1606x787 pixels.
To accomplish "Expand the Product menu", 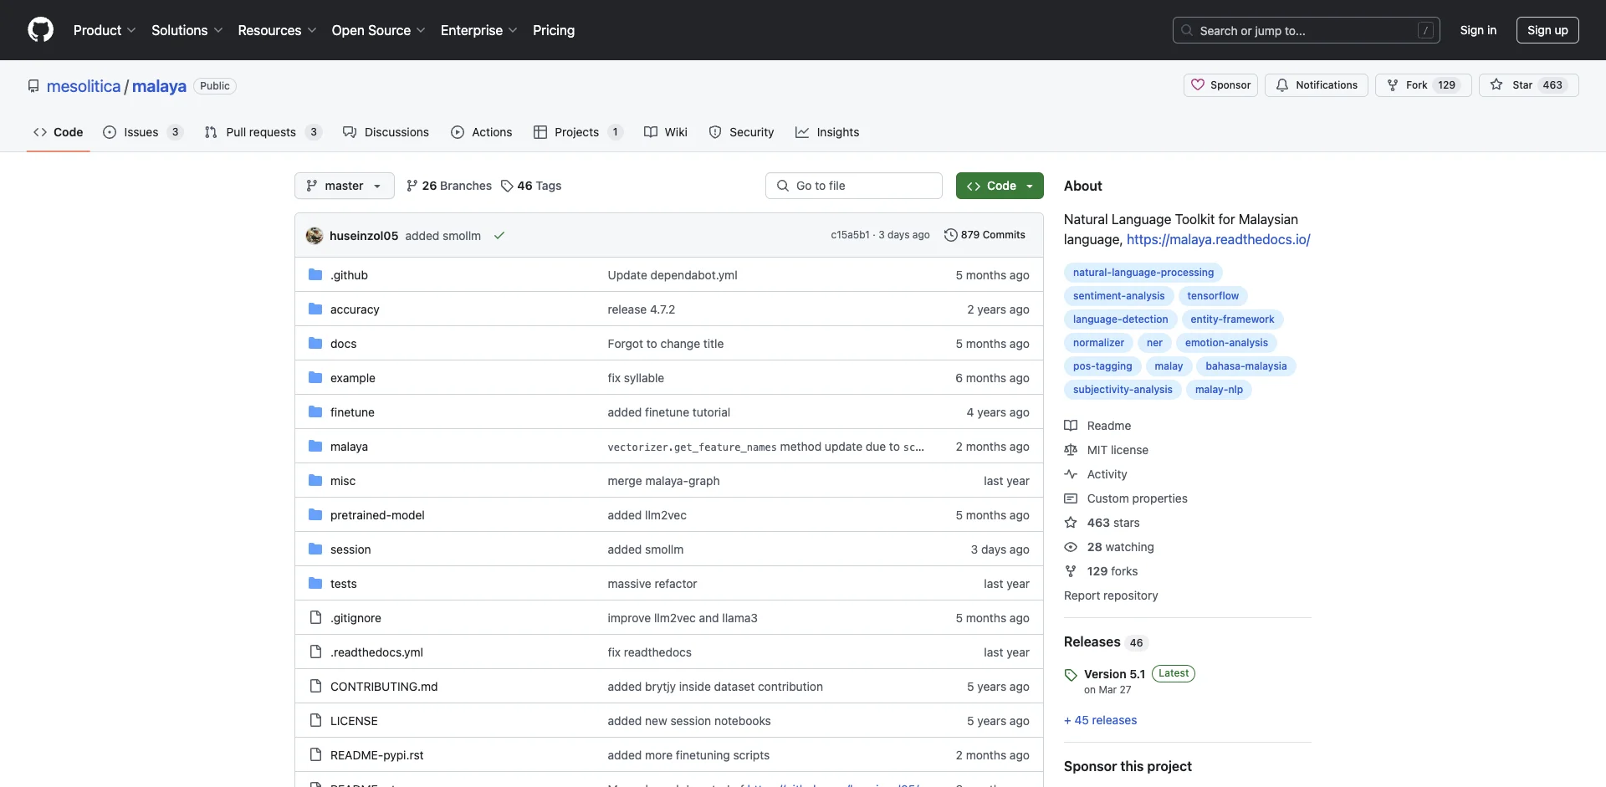I will (x=105, y=30).
